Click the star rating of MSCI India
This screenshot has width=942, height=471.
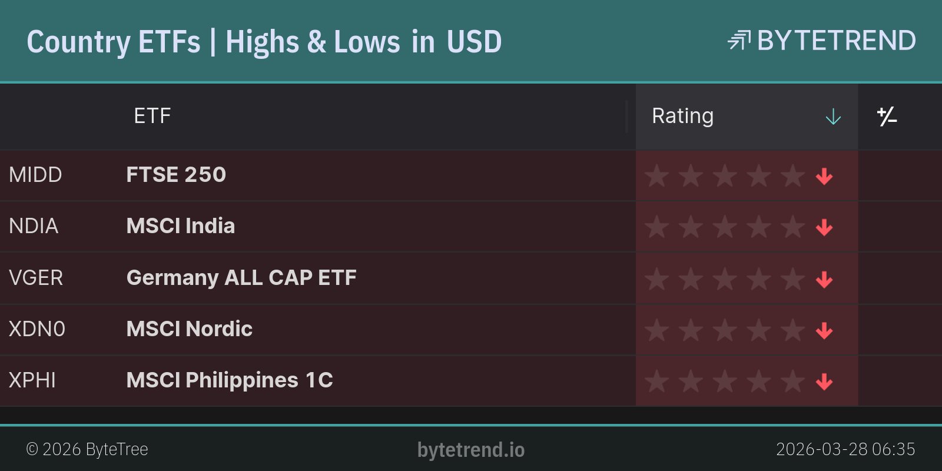pyautogui.click(x=724, y=227)
